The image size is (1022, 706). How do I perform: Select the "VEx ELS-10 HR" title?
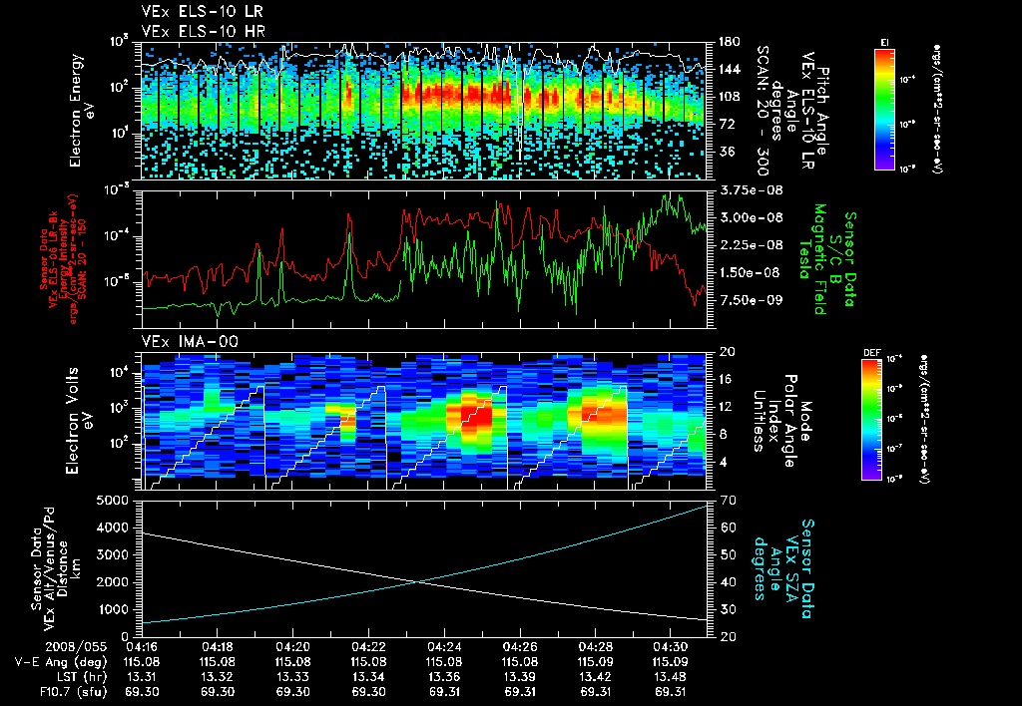(203, 31)
